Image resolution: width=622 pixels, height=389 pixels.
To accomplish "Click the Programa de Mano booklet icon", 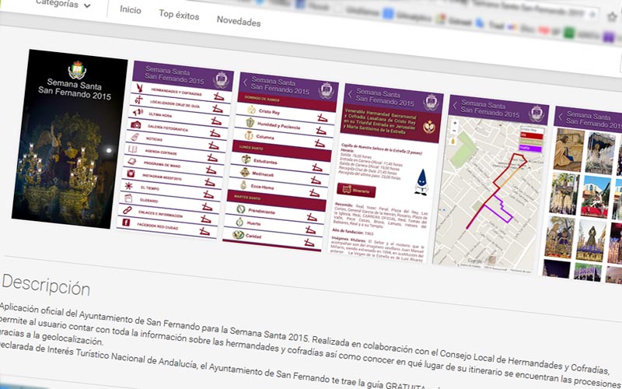I will tap(131, 161).
